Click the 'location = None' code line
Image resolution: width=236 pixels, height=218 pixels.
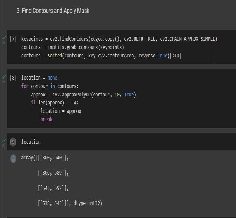tap(39, 78)
